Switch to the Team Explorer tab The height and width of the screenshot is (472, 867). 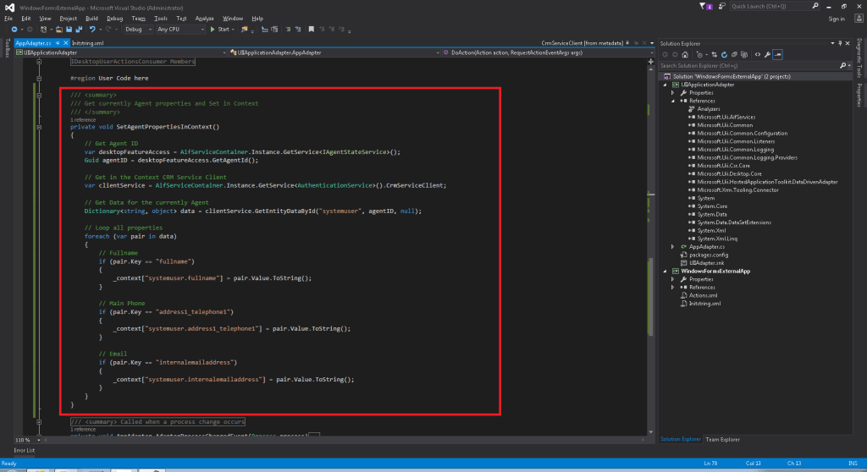(x=721, y=440)
